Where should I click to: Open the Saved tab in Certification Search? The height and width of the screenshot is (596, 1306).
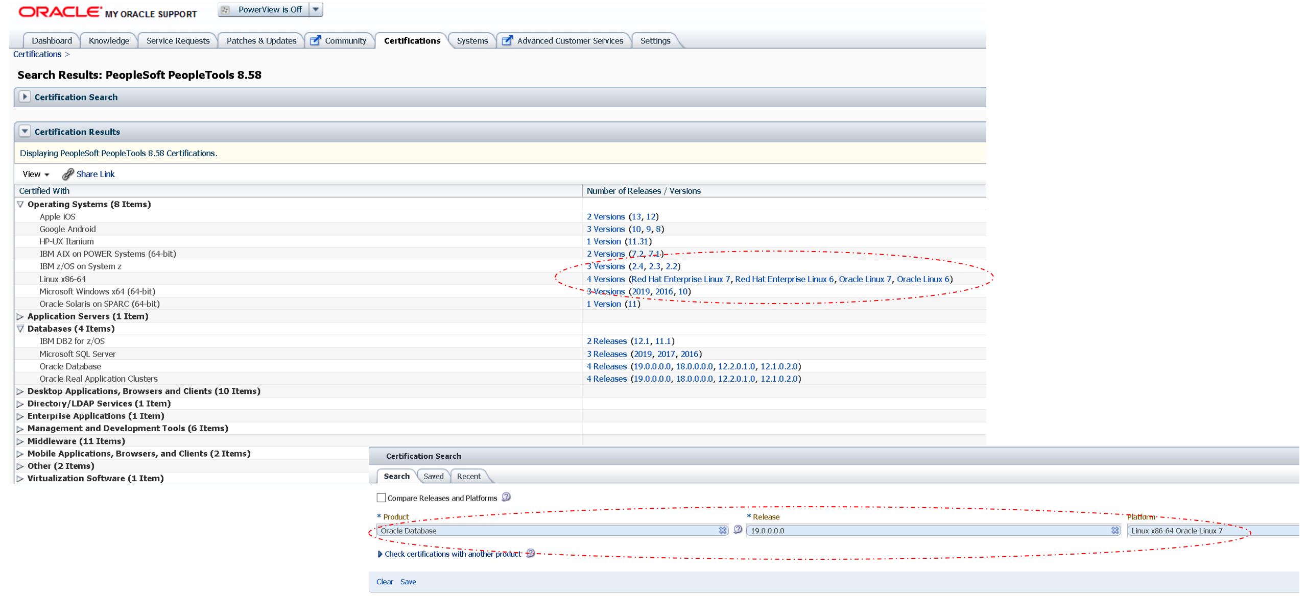tap(433, 476)
